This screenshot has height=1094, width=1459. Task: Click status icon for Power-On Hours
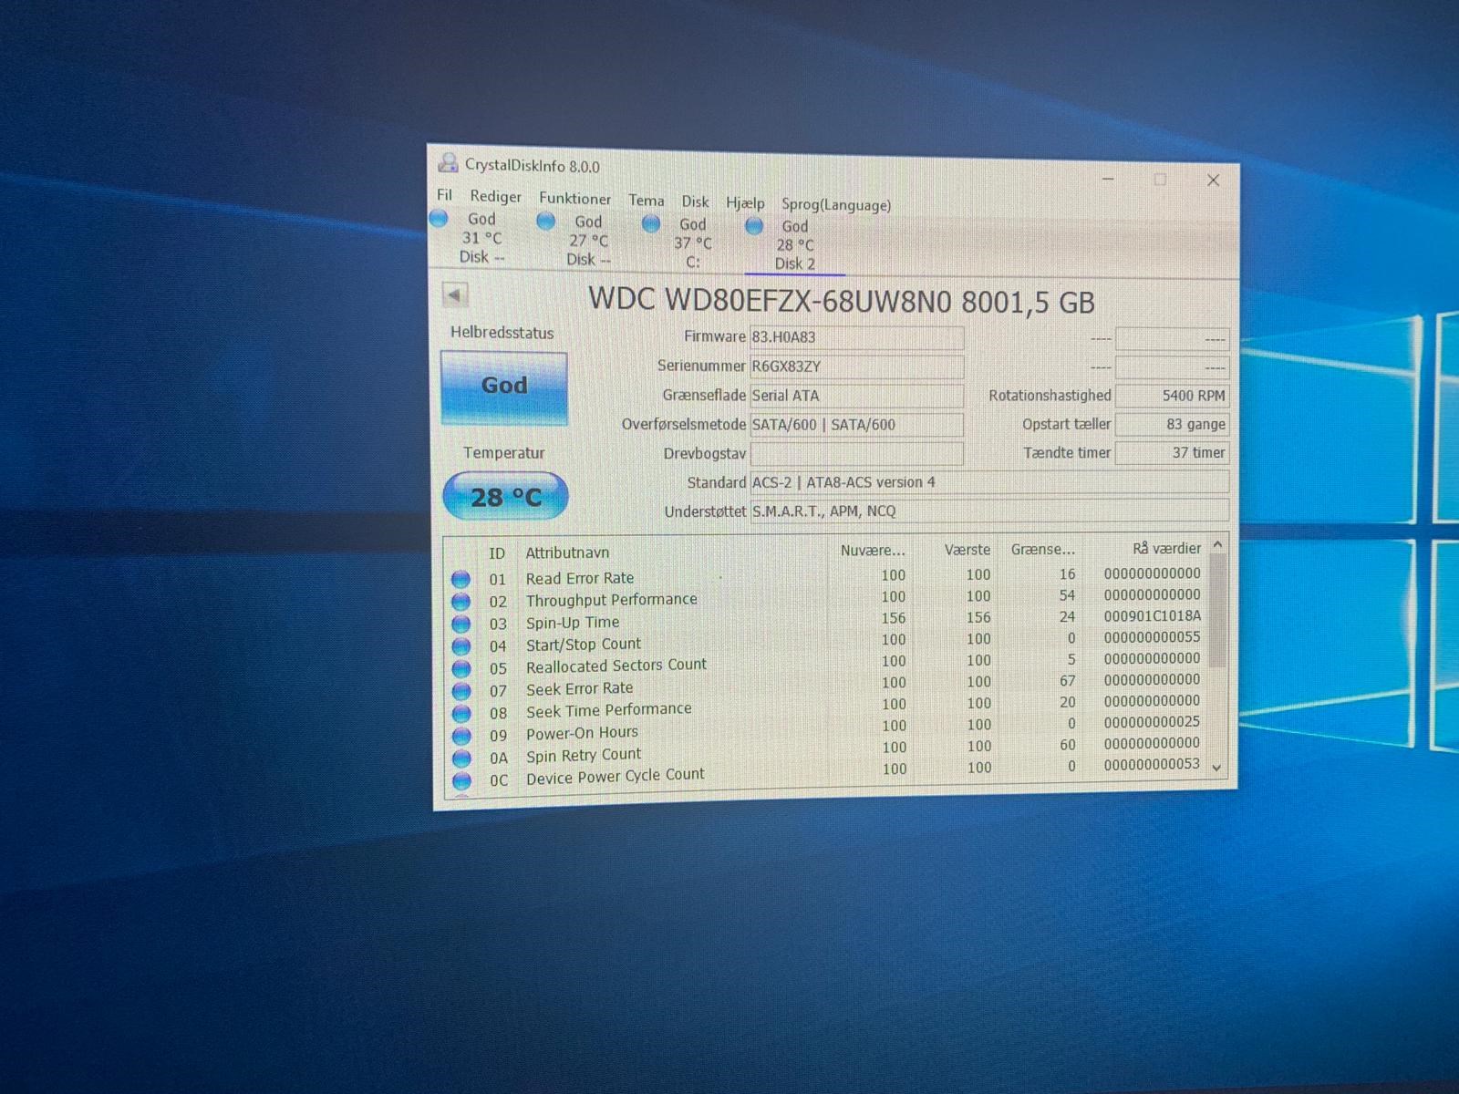pos(460,736)
